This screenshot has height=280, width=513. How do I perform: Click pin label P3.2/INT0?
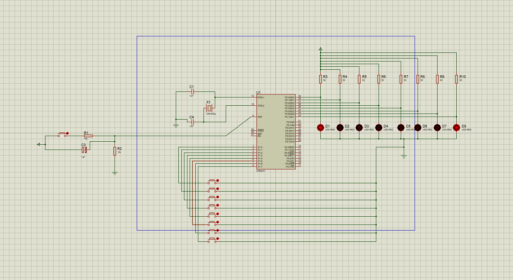tap(290, 153)
